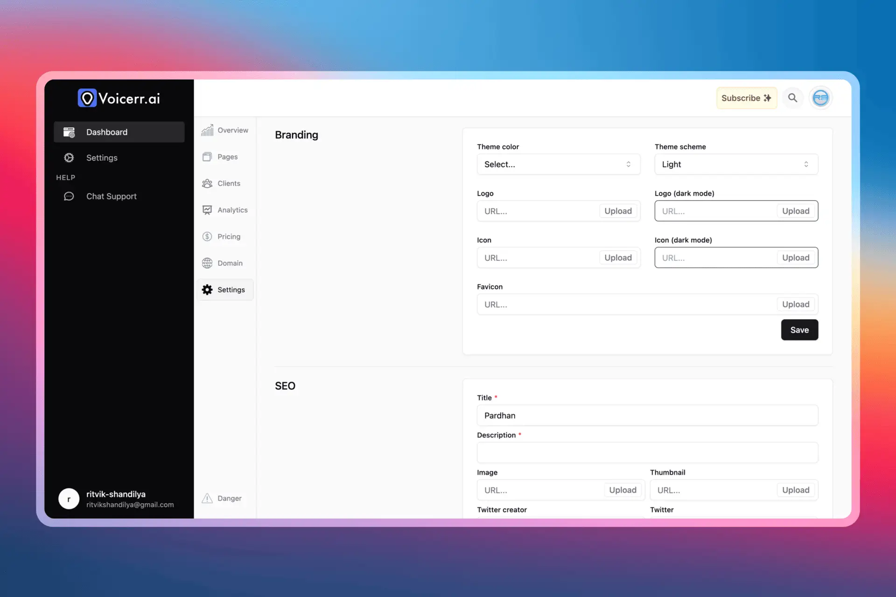Screen dimensions: 896x597
Task: Click the Save branding settings button
Action: coord(799,330)
